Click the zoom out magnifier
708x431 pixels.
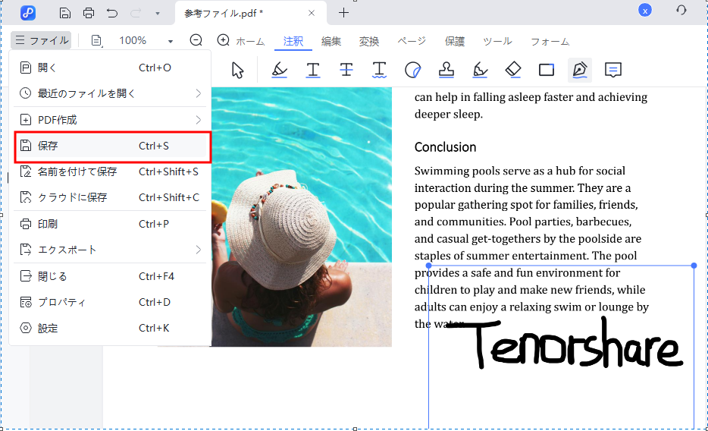(x=196, y=41)
